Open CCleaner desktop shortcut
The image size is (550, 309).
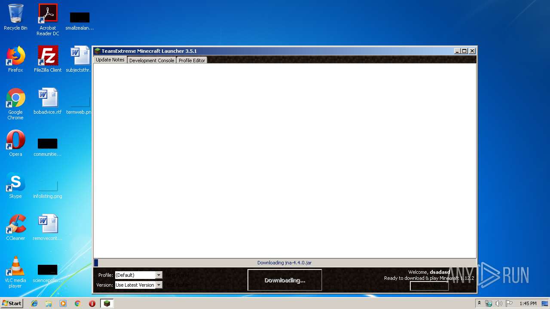[15, 227]
